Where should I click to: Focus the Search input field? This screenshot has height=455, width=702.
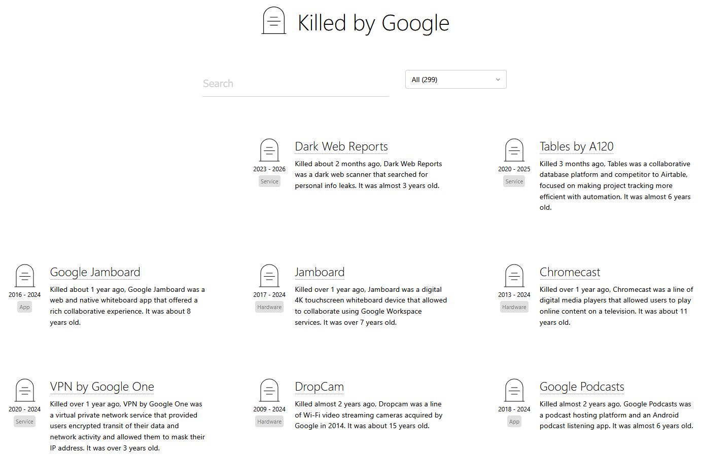(296, 84)
